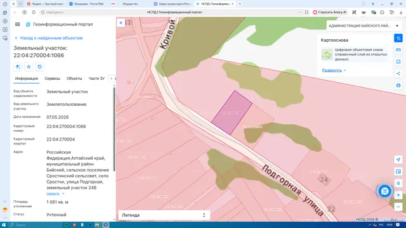Zoom out the map with minus button
This screenshot has width=406, height=228.
(398, 207)
